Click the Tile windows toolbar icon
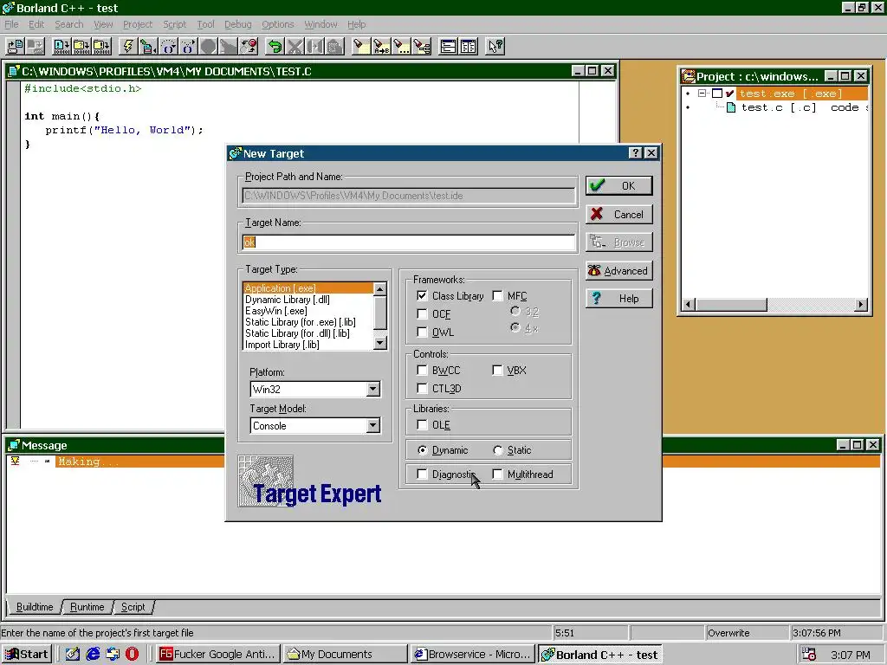This screenshot has width=887, height=665. (x=469, y=47)
